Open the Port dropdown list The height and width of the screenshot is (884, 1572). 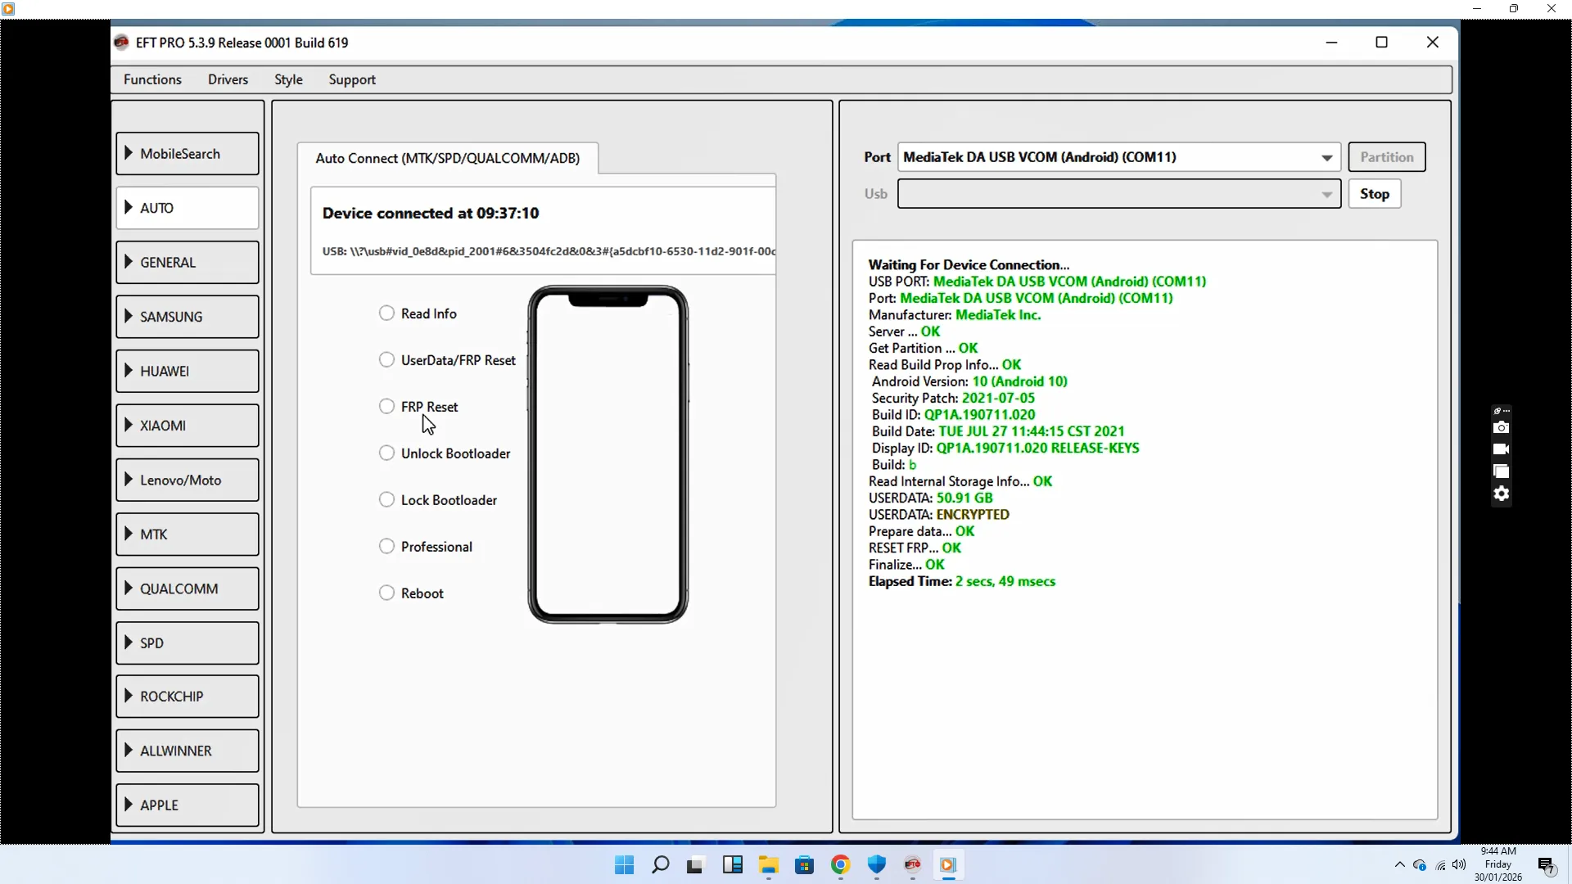pos(1326,157)
